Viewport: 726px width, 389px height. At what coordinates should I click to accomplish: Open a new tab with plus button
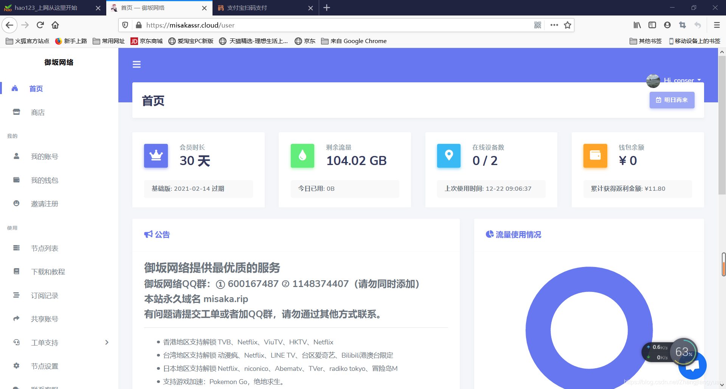pos(327,8)
